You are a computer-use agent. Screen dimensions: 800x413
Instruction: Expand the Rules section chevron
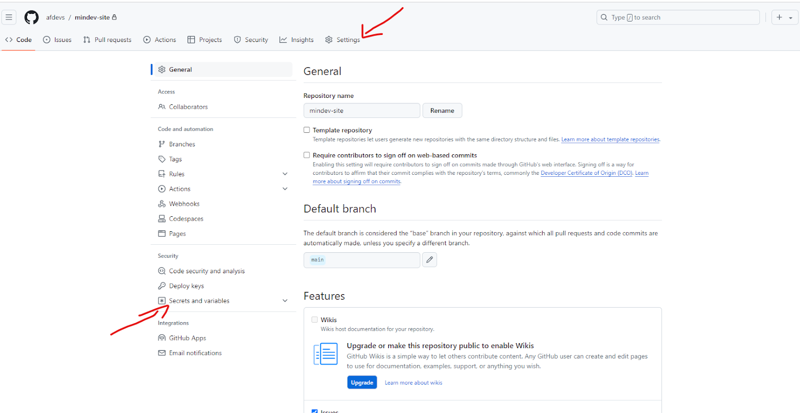click(285, 174)
